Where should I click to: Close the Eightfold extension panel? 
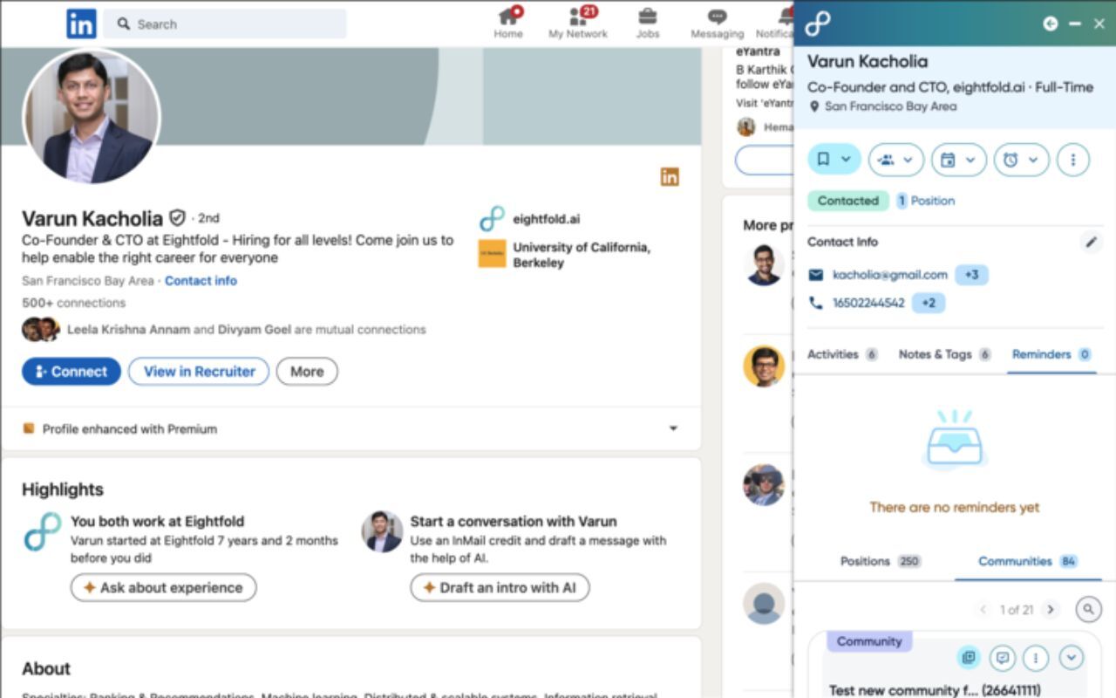point(1099,24)
